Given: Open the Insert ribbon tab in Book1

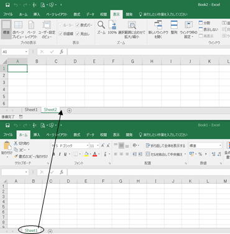Looking at the screenshot, I should tap(37, 134).
